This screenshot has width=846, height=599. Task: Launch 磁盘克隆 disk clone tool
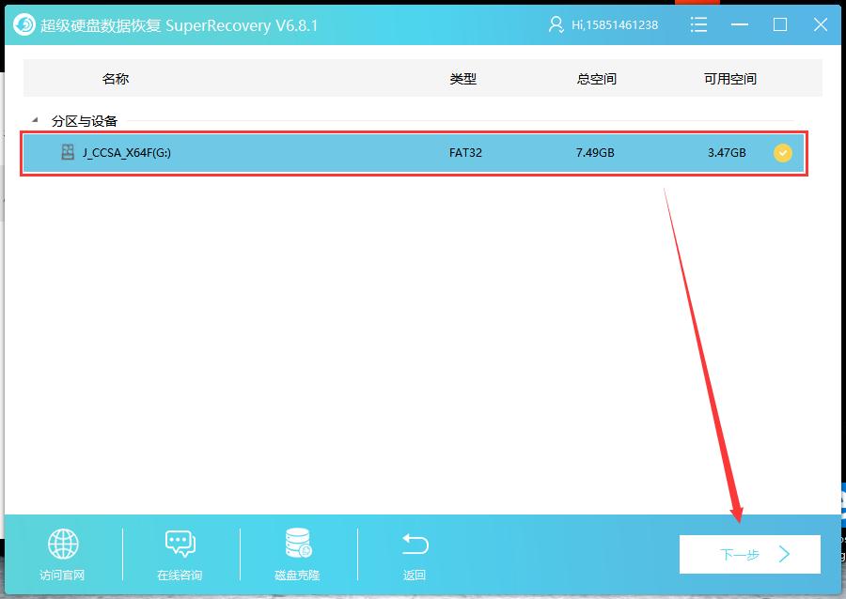(x=298, y=544)
